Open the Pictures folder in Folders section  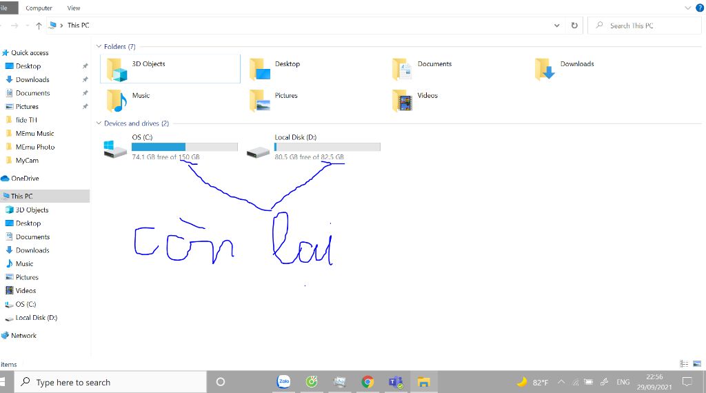point(260,101)
